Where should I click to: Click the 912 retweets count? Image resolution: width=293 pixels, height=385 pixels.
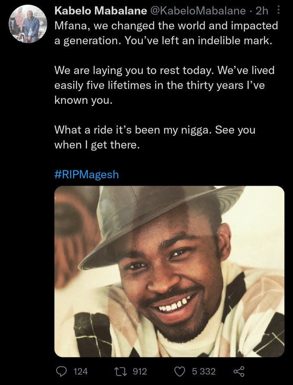tap(140, 371)
